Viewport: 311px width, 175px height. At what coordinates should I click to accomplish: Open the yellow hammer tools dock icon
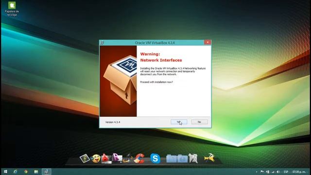(x=209, y=158)
